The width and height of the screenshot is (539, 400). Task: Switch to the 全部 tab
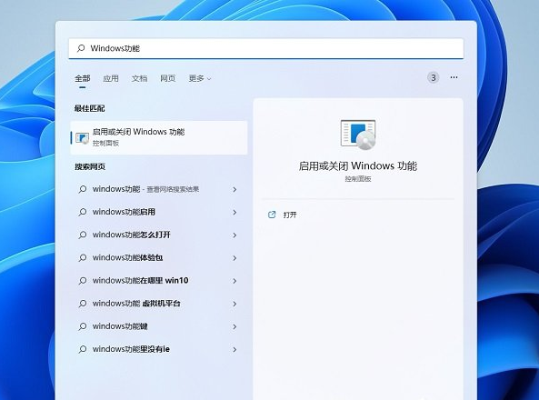click(x=83, y=78)
